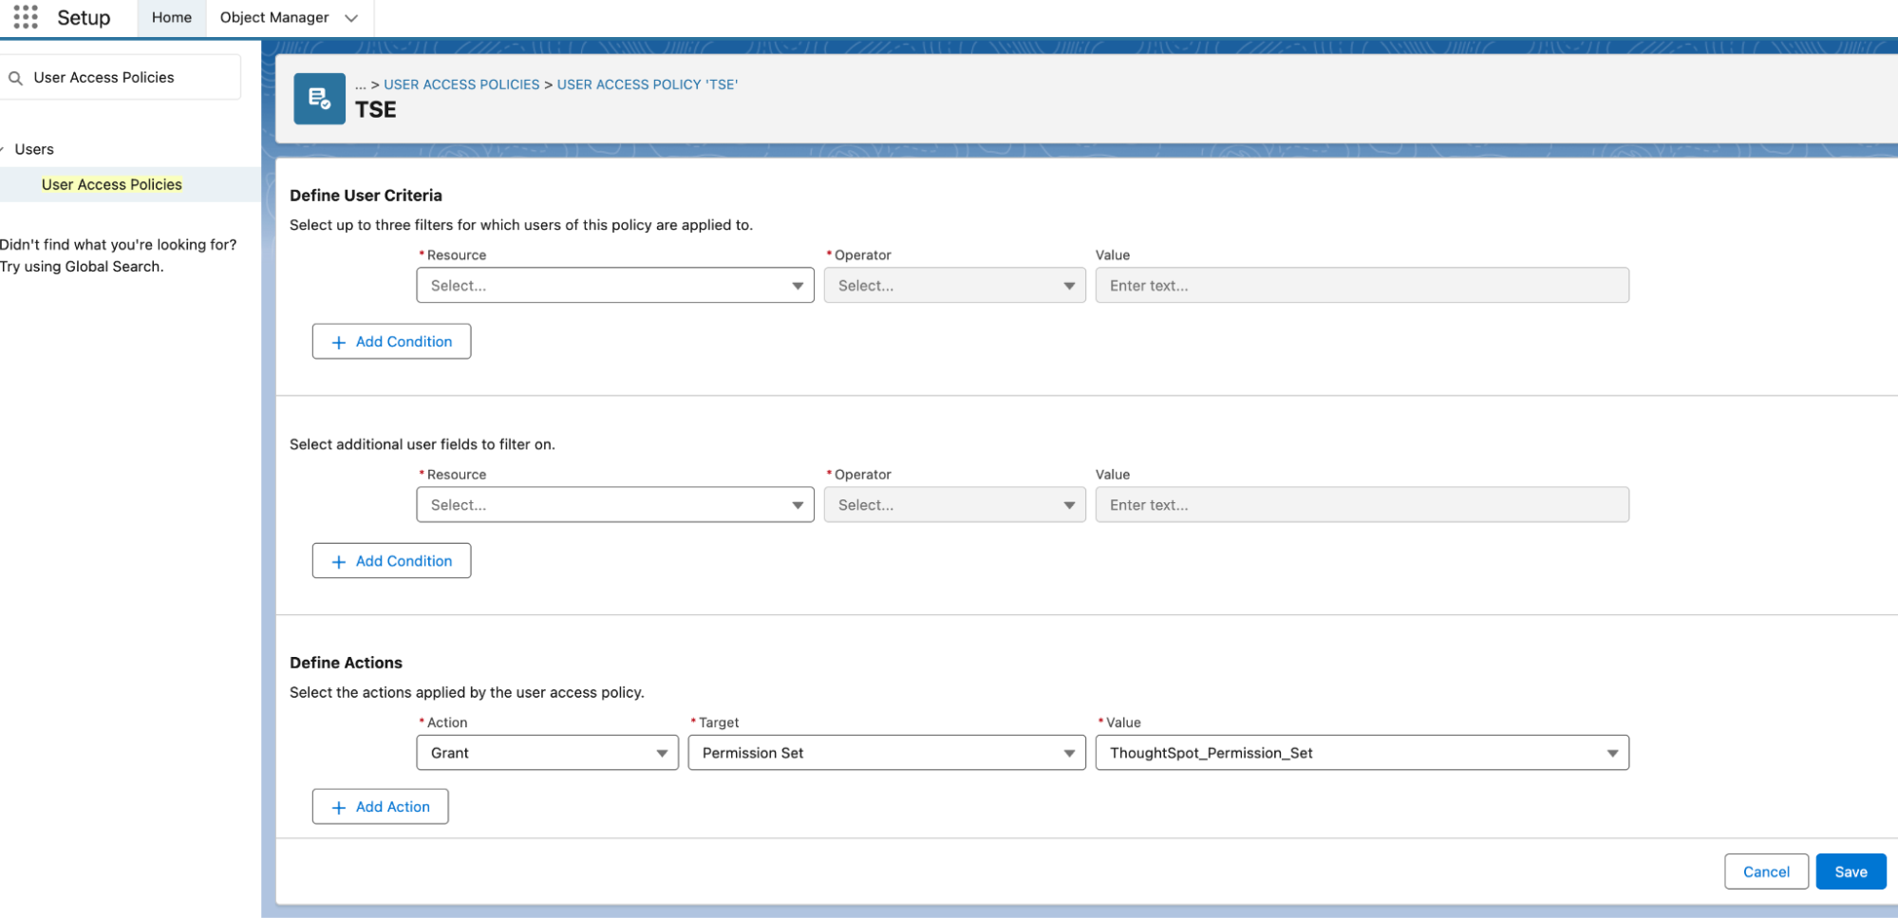The width and height of the screenshot is (1898, 918).
Task: Select User Access Policies in the sidebar
Action: coord(111,183)
